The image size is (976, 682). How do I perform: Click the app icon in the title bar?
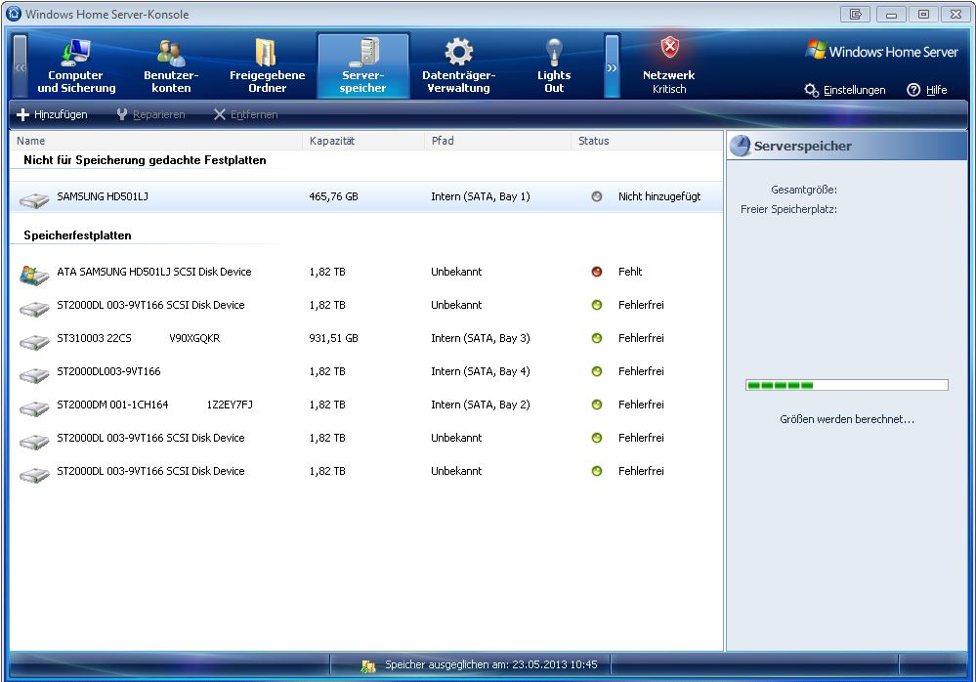coord(13,13)
